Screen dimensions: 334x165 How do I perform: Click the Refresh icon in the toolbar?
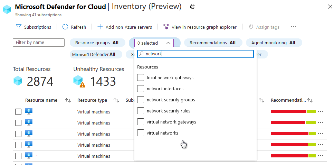pos(65,27)
